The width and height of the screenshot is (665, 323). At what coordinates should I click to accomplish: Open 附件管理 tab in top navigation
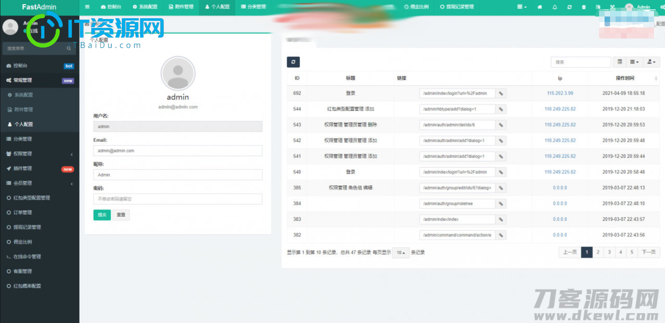tap(181, 7)
